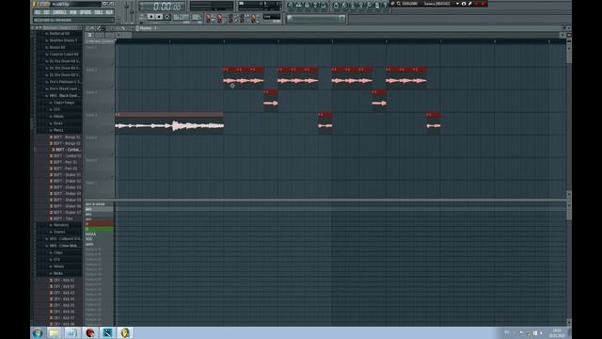Open the HELP menu

(x=109, y=12)
